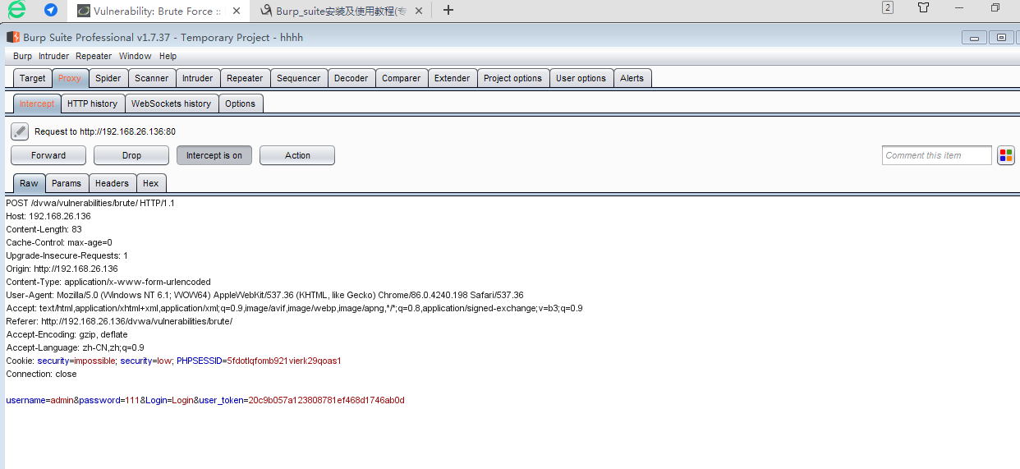The width and height of the screenshot is (1020, 469).
Task: Click the pencil edit request target icon
Action: coord(20,131)
